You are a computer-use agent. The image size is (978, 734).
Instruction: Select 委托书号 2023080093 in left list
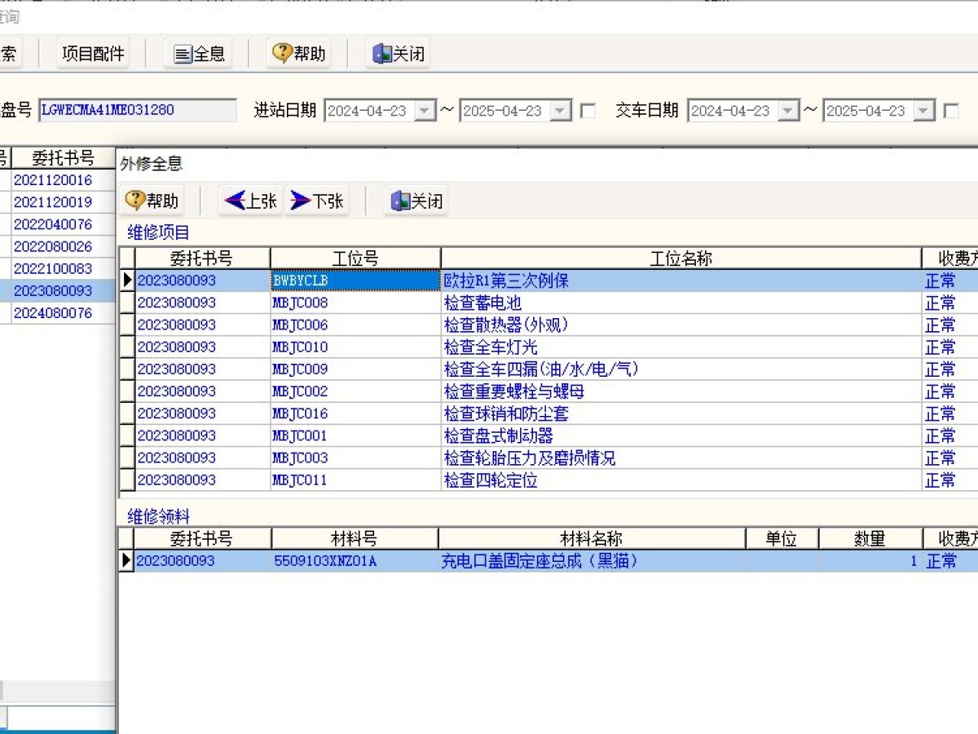pyautogui.click(x=63, y=291)
